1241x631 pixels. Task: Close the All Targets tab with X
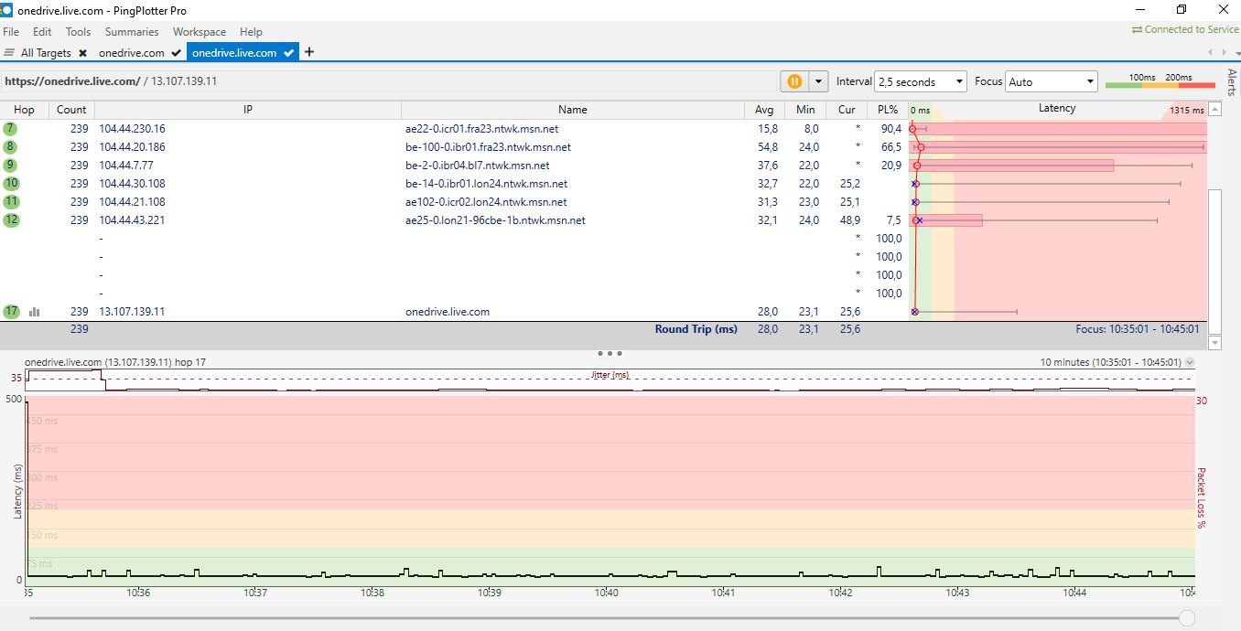point(82,53)
